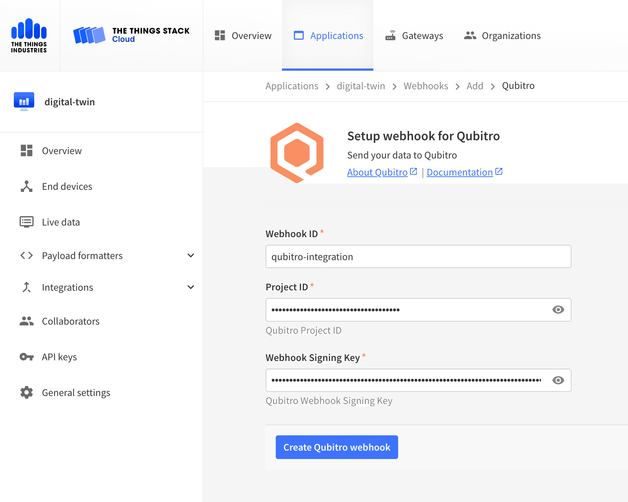Click the Integrations merge arrow icon
Screen dimensions: 628x502
pyautogui.click(x=27, y=287)
